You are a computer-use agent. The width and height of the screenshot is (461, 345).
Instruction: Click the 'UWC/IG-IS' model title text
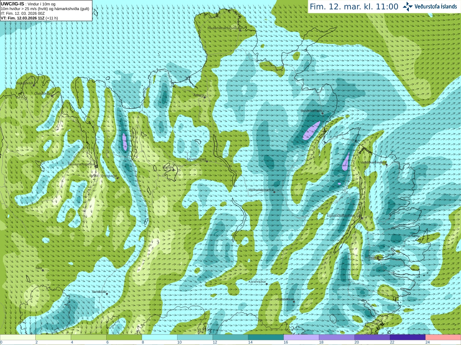[x=12, y=4]
